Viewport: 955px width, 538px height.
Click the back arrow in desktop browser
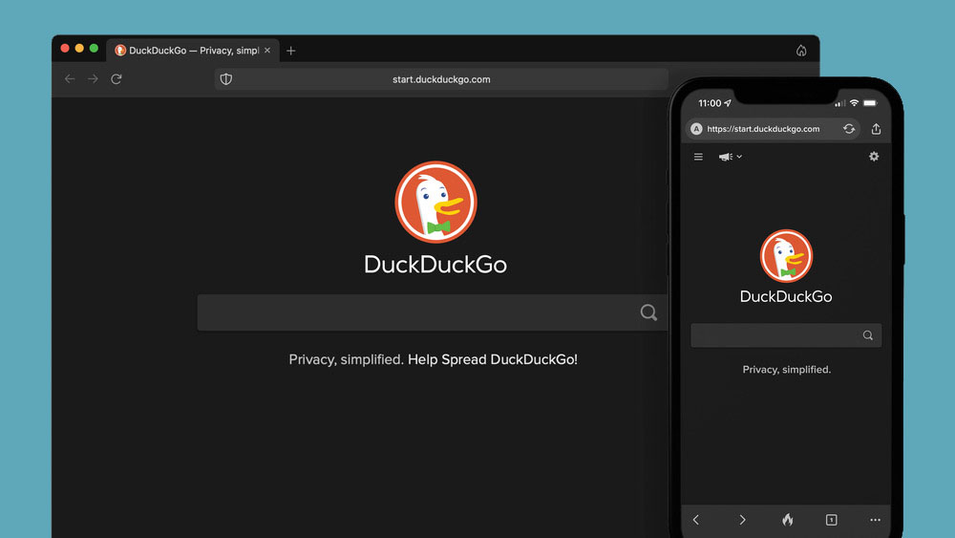point(70,78)
